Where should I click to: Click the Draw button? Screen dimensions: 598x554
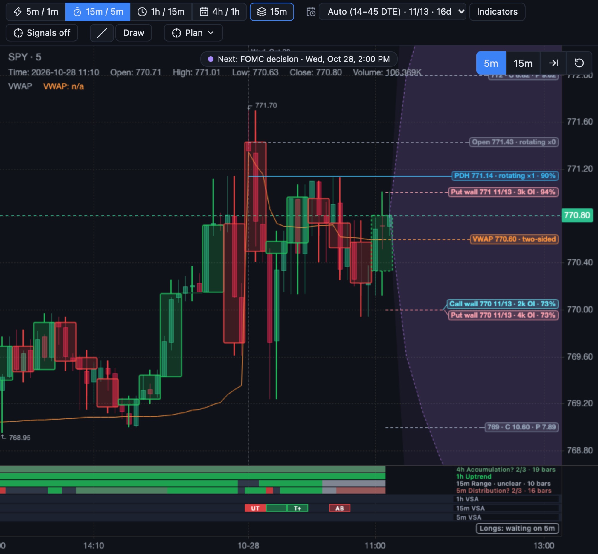tap(134, 33)
